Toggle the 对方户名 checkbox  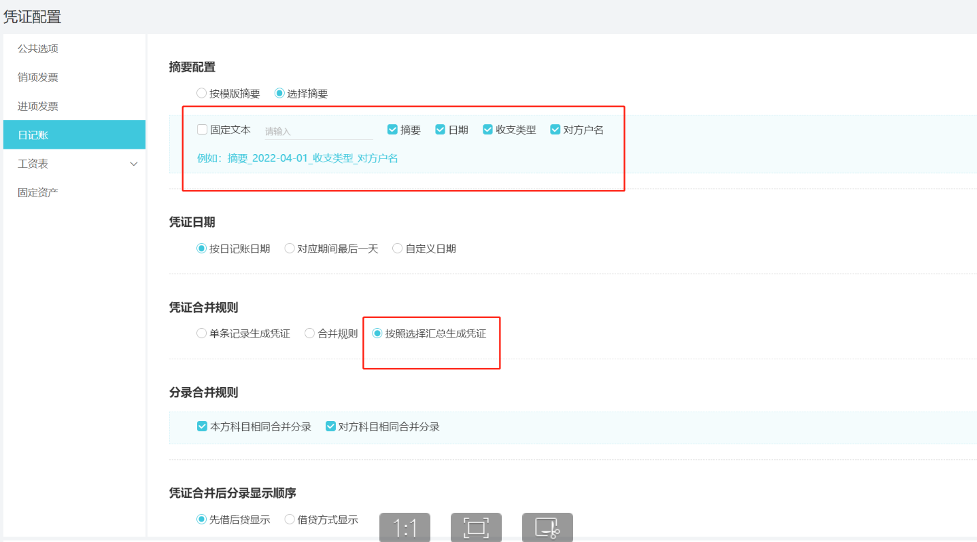[x=555, y=130]
